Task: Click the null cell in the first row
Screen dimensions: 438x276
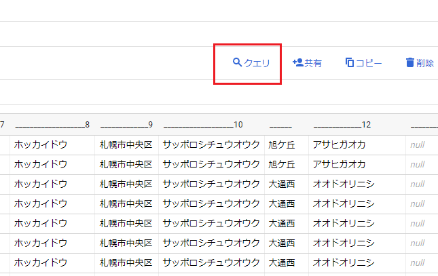Action: 418,144
